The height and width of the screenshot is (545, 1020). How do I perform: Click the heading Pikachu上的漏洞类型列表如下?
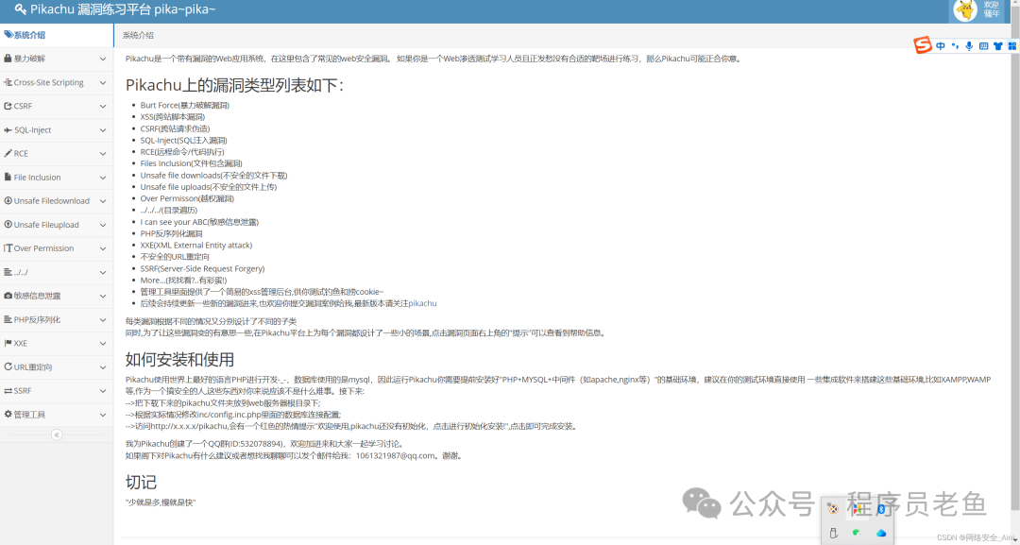coord(234,85)
